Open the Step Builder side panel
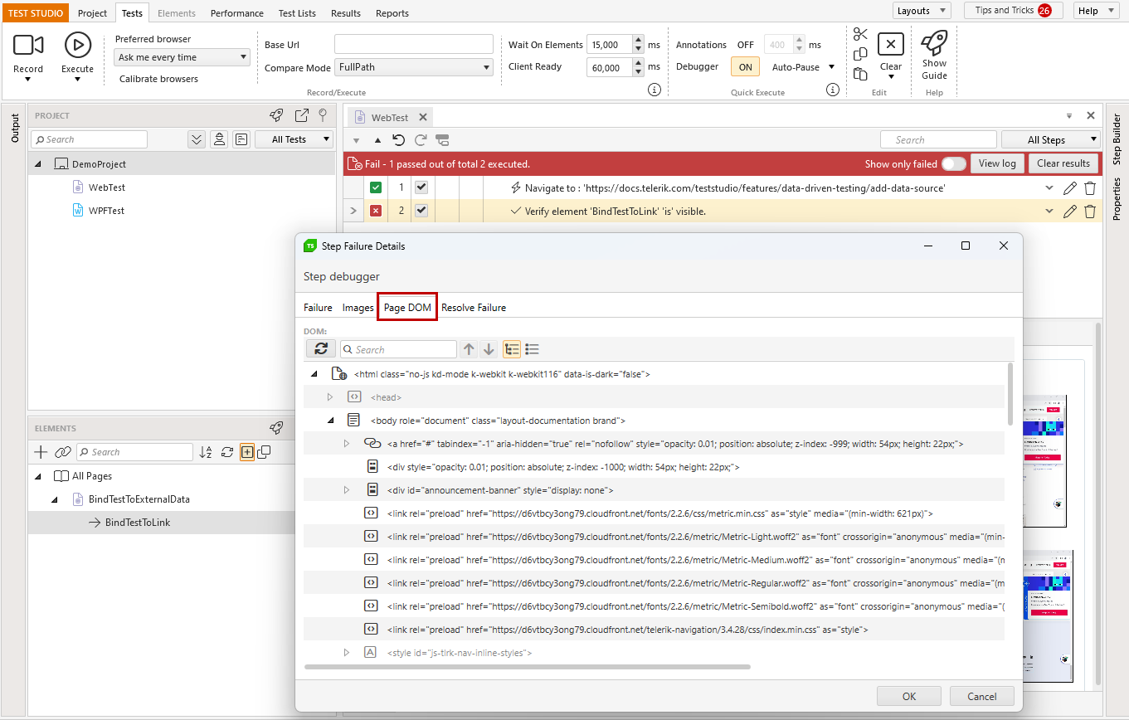The width and height of the screenshot is (1129, 720). (1117, 139)
